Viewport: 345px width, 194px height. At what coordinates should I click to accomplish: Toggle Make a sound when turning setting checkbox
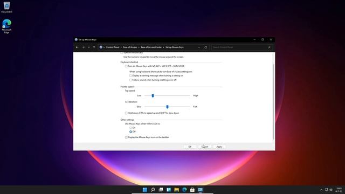[130, 80]
